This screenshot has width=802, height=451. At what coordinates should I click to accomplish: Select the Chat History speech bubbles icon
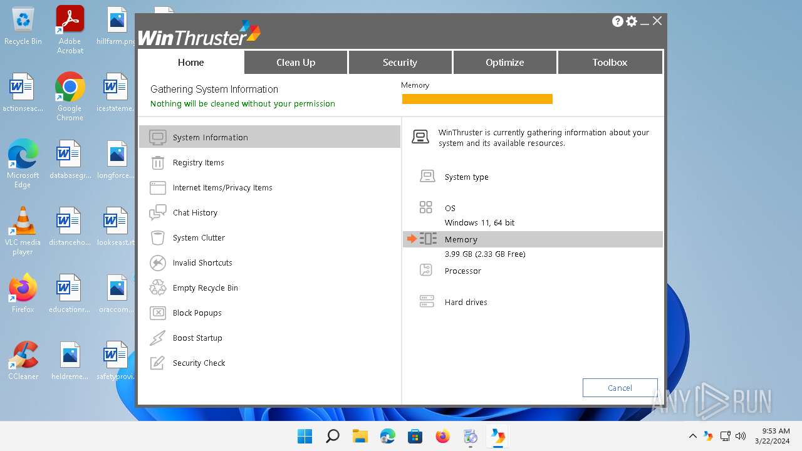(x=158, y=212)
